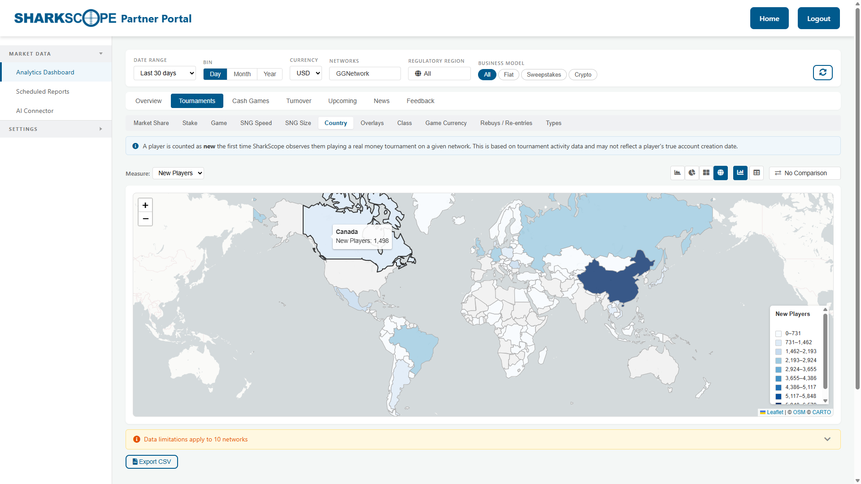The width and height of the screenshot is (861, 484).
Task: Switch to SNG Size sub-tab
Action: [x=298, y=123]
